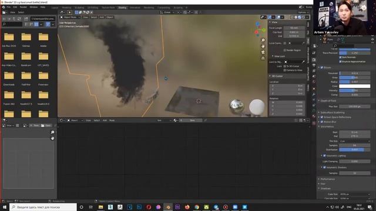The height and width of the screenshot is (211, 376).
Task: Select wireframe viewport shading mode icon
Action: [292, 17]
